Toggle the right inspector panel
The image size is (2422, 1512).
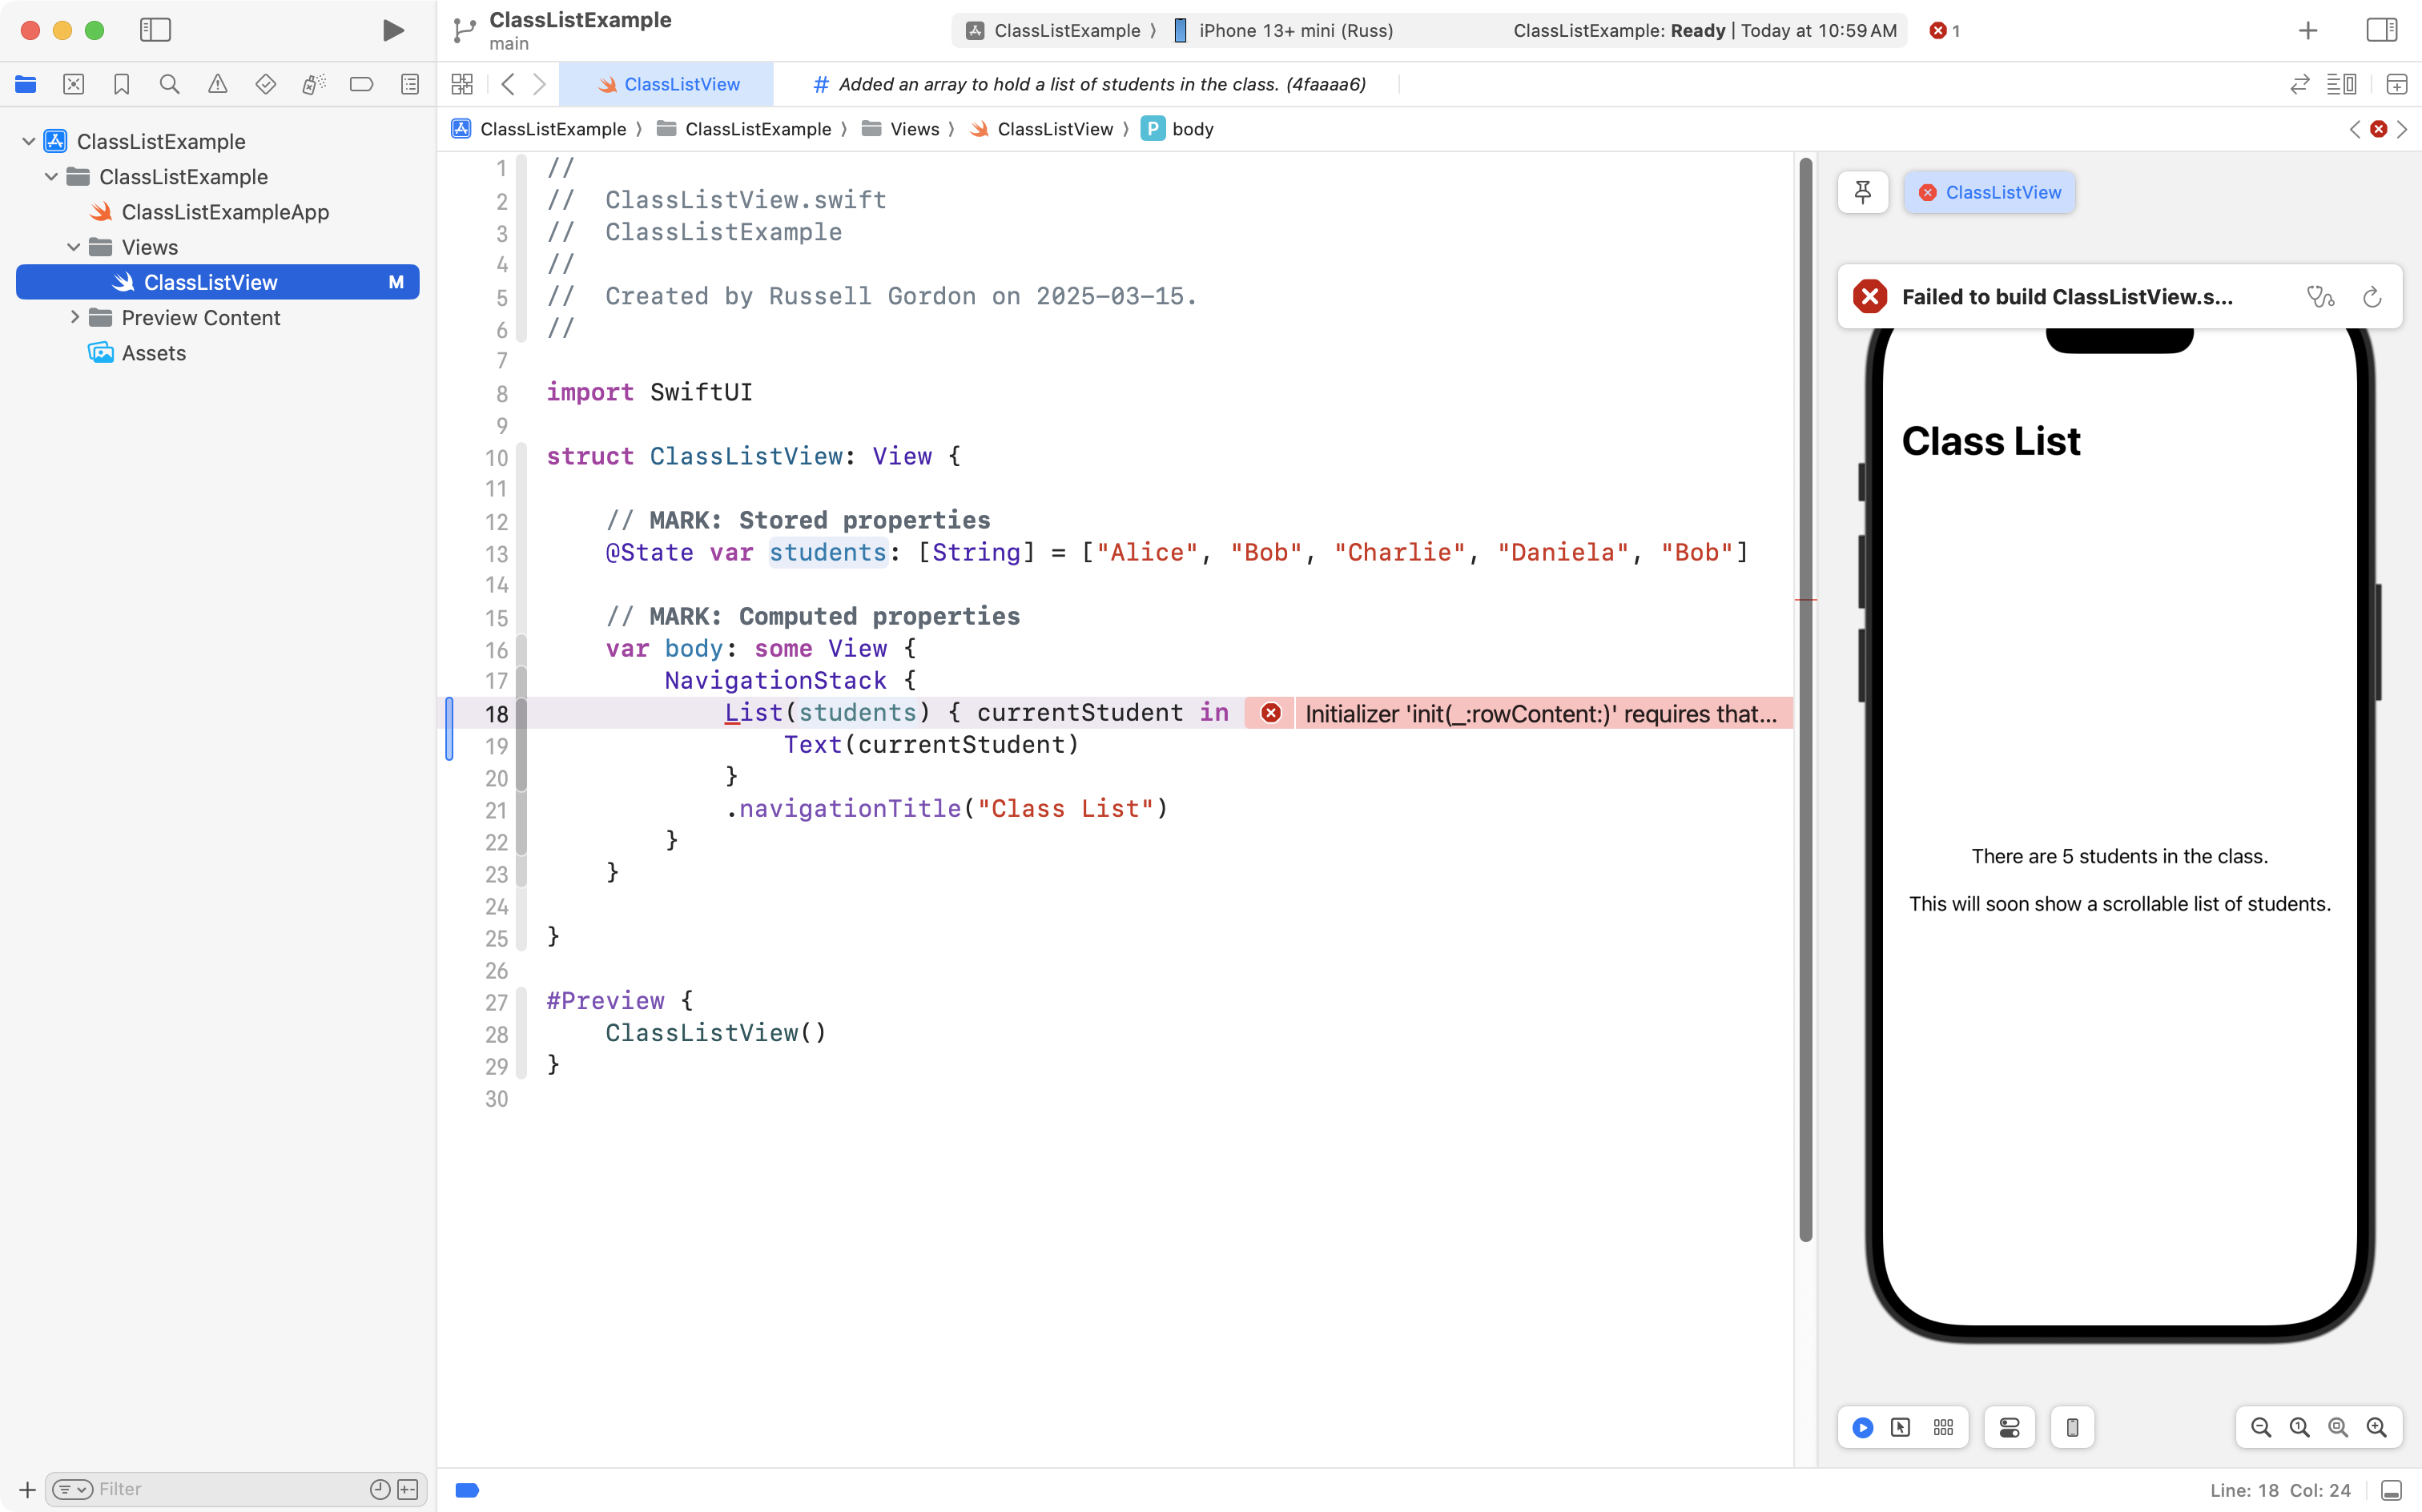pos(2381,30)
